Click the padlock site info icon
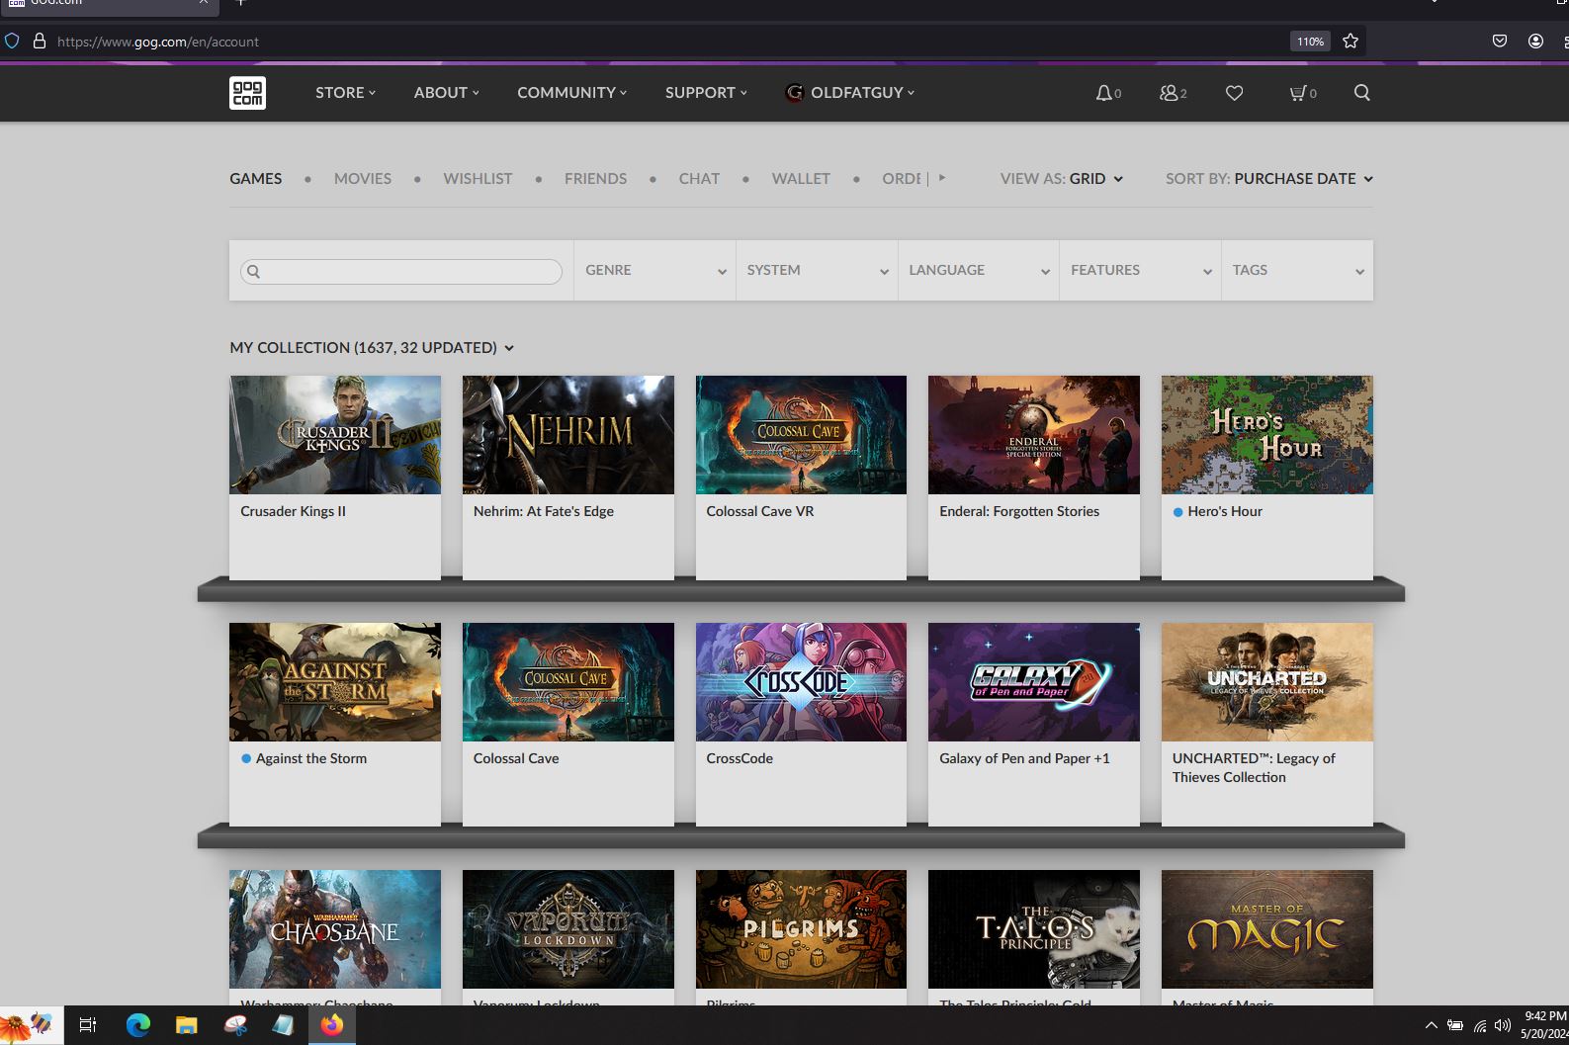Screen dimensions: 1569x1045 [40, 42]
